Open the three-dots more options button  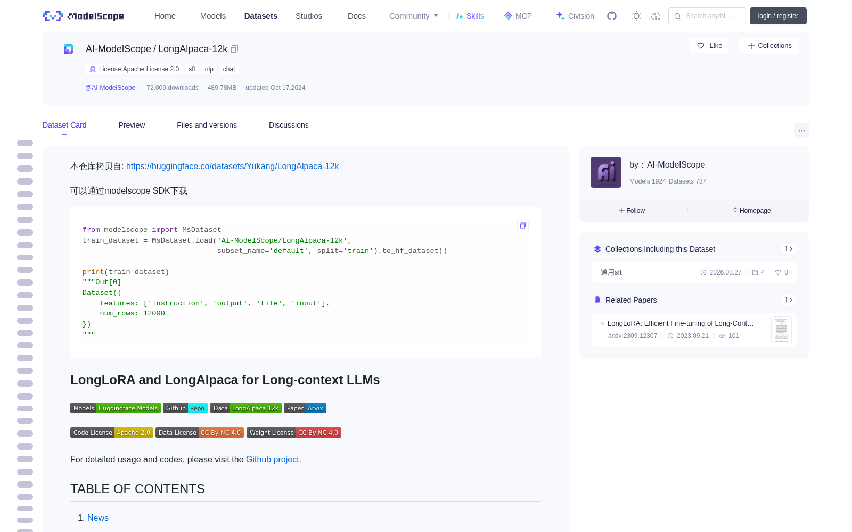click(x=802, y=130)
